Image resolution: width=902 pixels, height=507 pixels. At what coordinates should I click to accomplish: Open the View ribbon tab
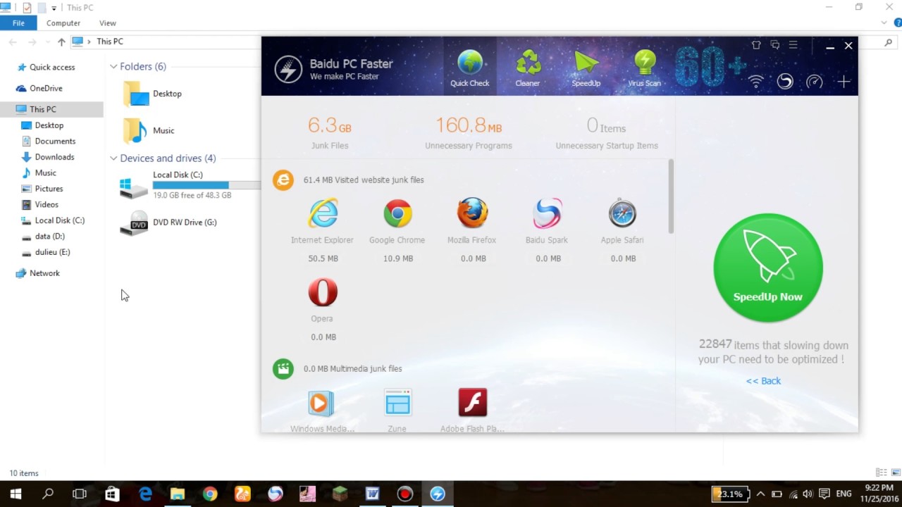[x=108, y=23]
